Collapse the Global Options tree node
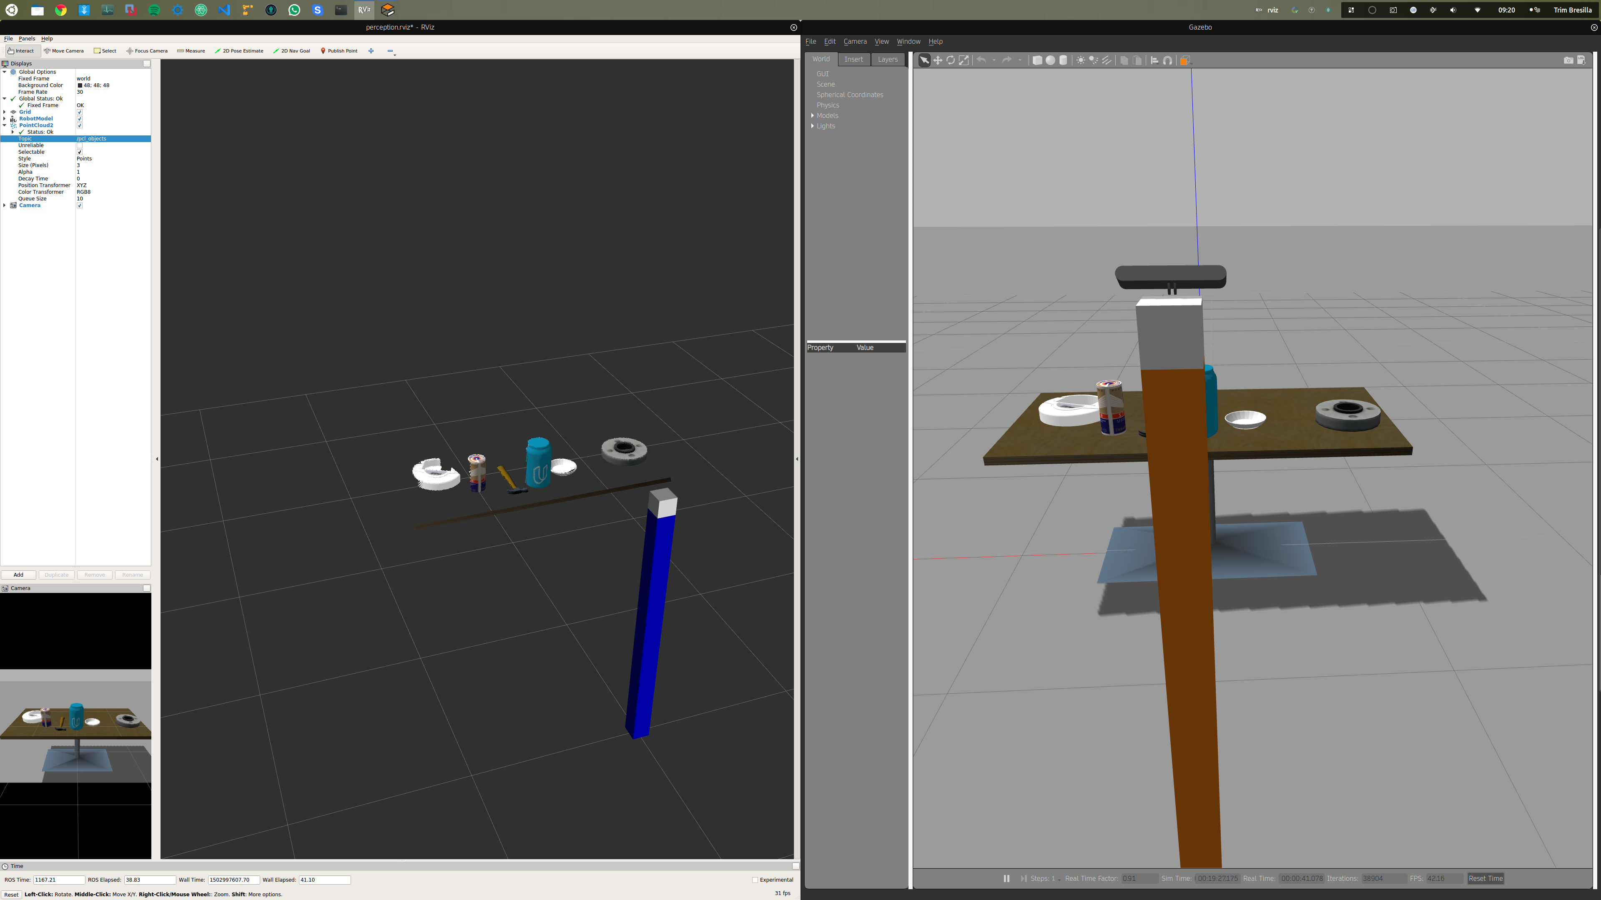This screenshot has height=900, width=1601. click(5, 72)
